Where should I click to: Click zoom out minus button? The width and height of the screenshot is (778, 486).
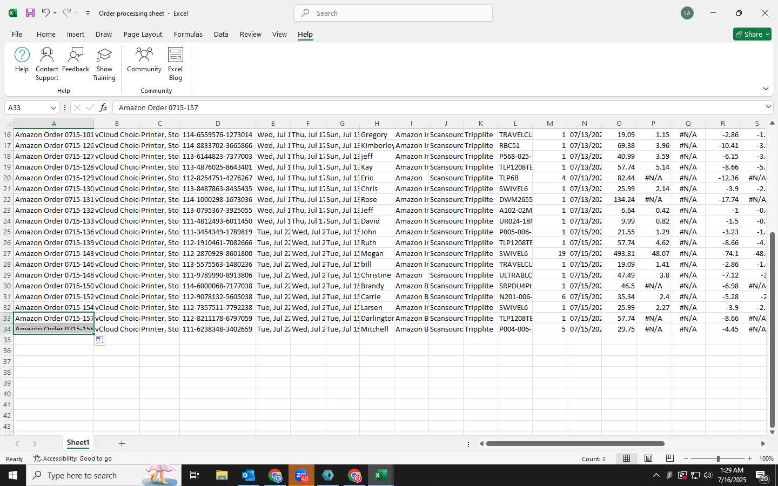tap(686, 458)
